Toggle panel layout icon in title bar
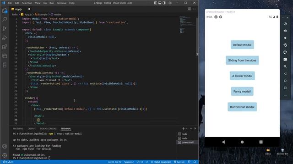293x164 pixels. pos(160,3)
